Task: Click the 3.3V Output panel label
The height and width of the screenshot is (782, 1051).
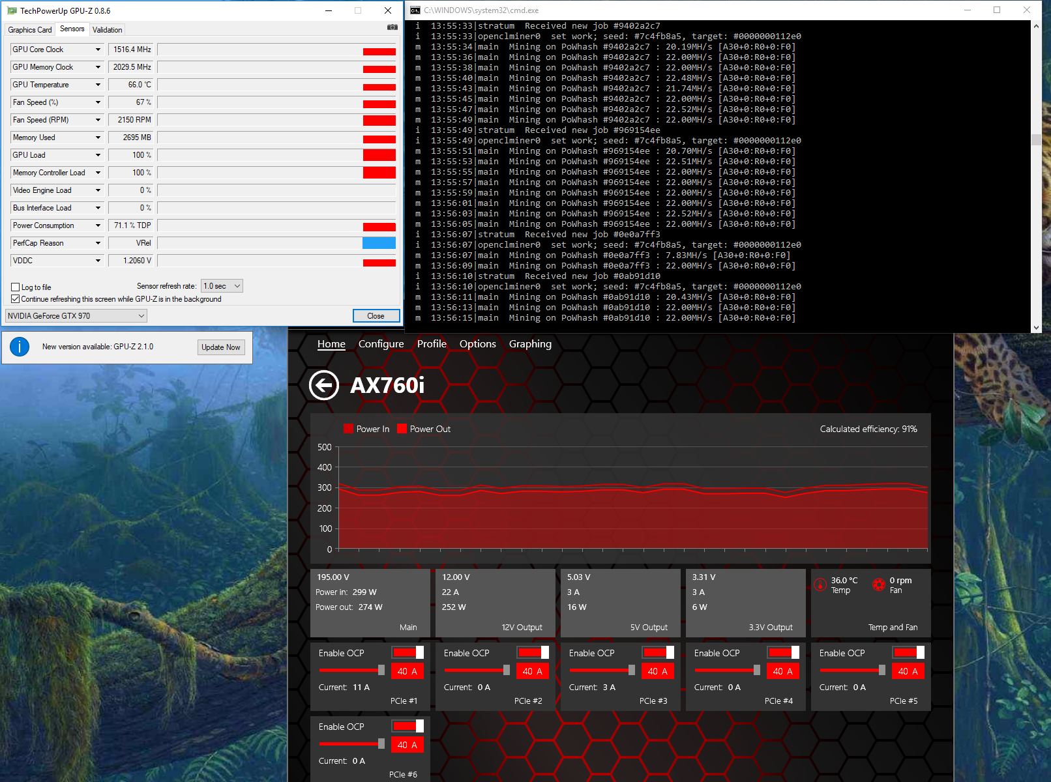Action: pyautogui.click(x=771, y=627)
